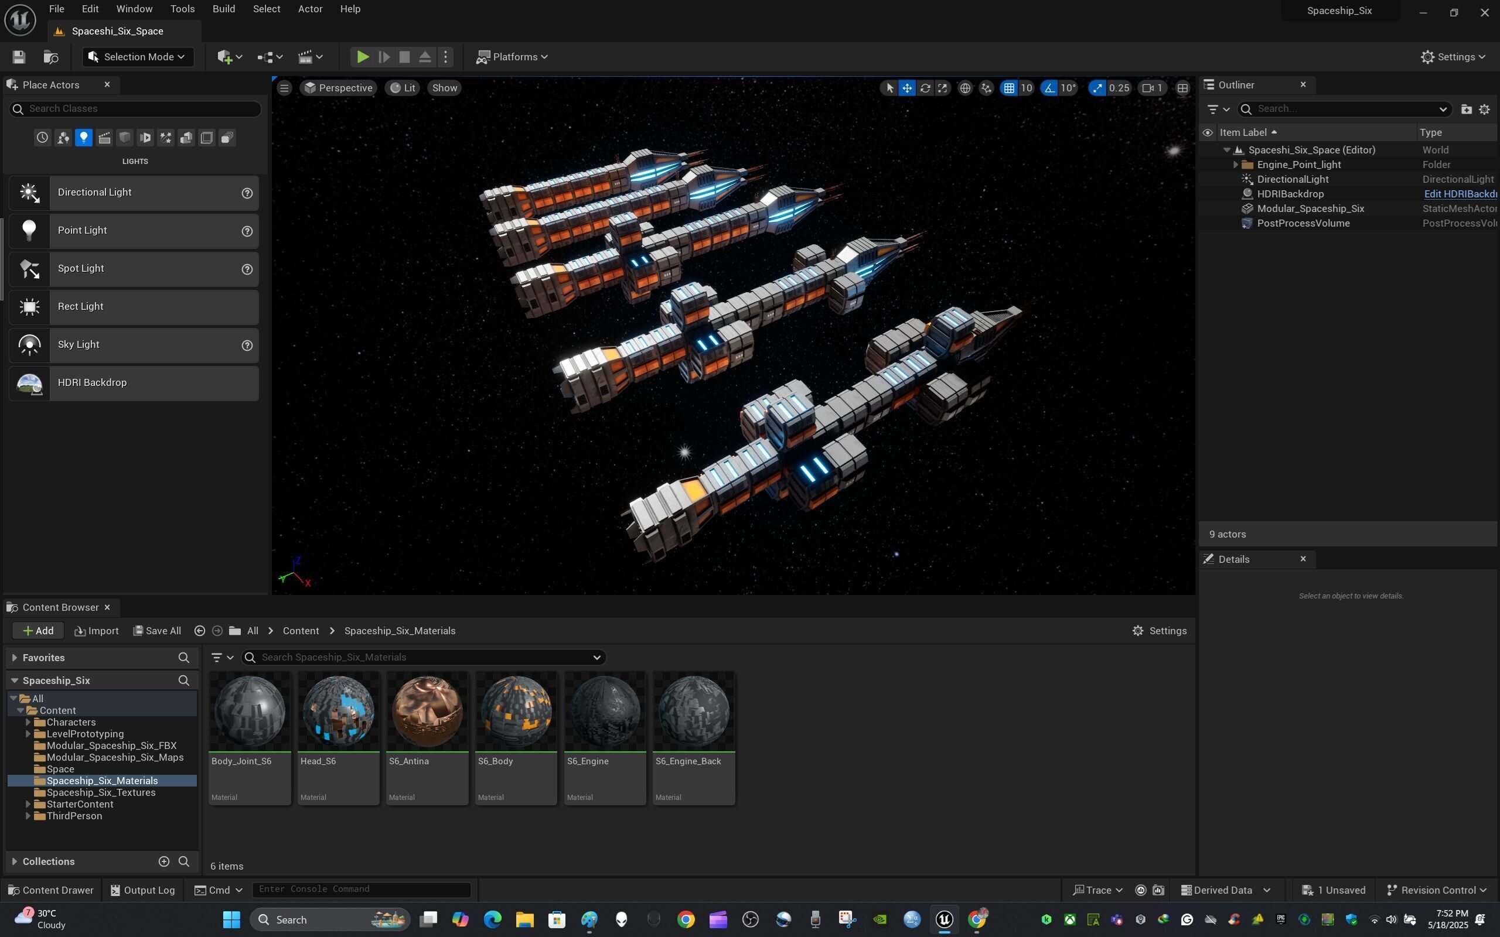The image size is (1500, 937).
Task: Toggle the Outliner visibility eye column
Action: [1208, 132]
